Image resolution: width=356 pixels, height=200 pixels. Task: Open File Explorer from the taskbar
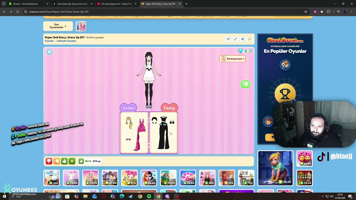point(85,196)
